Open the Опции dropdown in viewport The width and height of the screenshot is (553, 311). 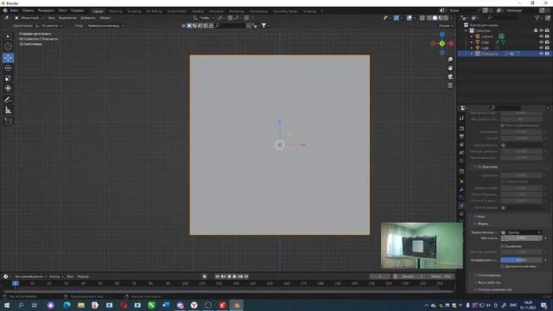(x=446, y=26)
